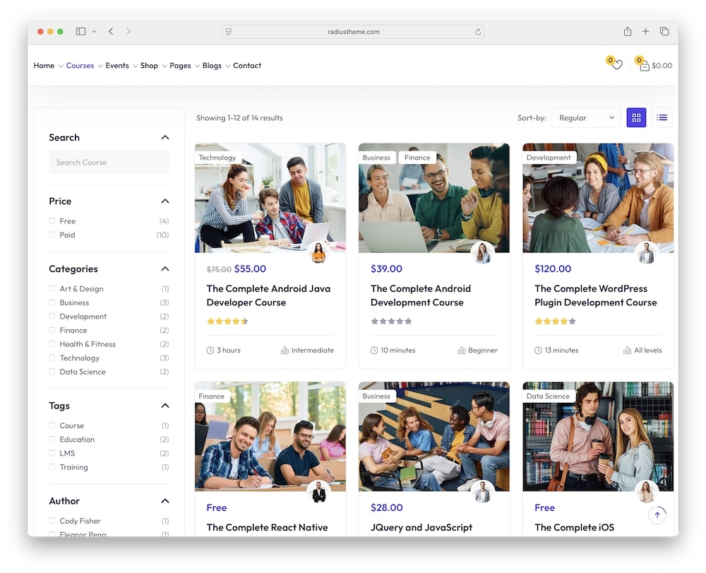Check the Education tag filter
Image resolution: width=706 pixels, height=573 pixels.
[52, 439]
